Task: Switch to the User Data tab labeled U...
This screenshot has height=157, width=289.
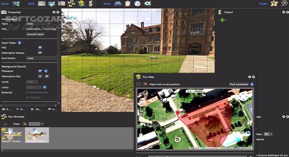Action: tap(52, 109)
